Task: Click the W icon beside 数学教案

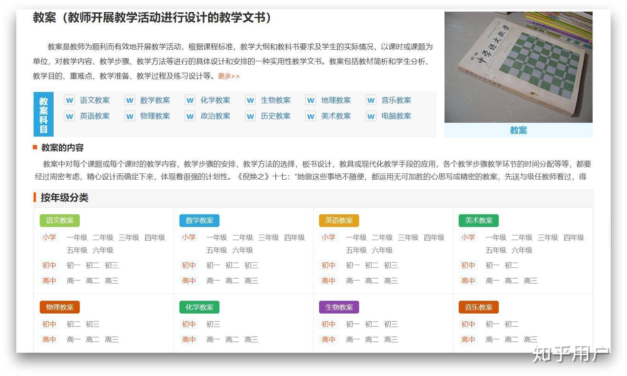Action: tap(129, 100)
